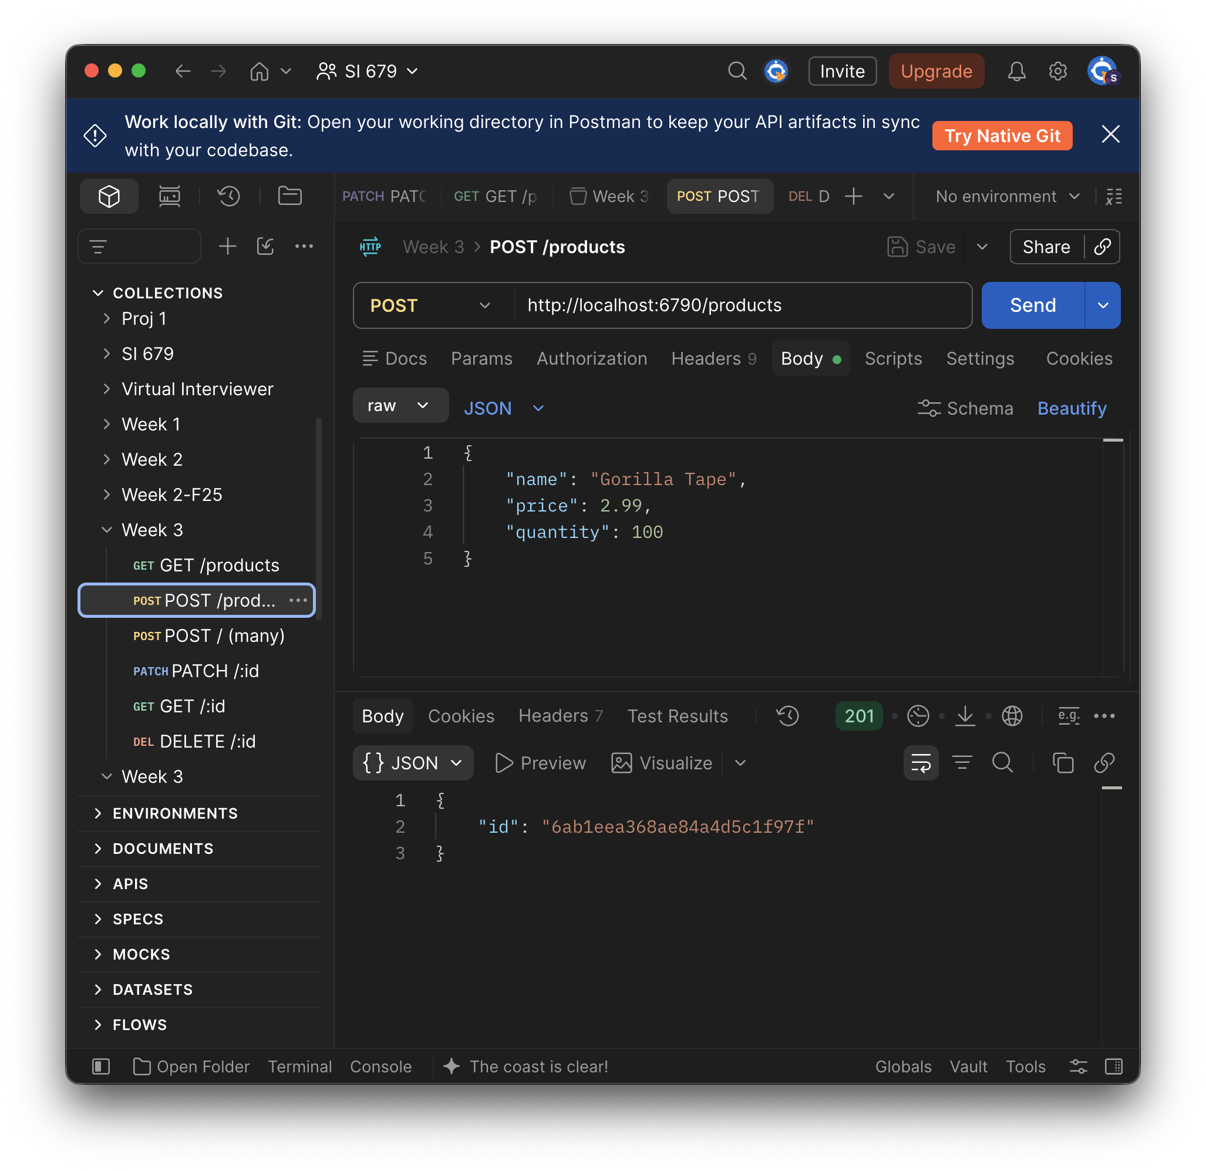Open the History clock icon in sidebar
Screen dimensions: 1206x1171
point(229,196)
